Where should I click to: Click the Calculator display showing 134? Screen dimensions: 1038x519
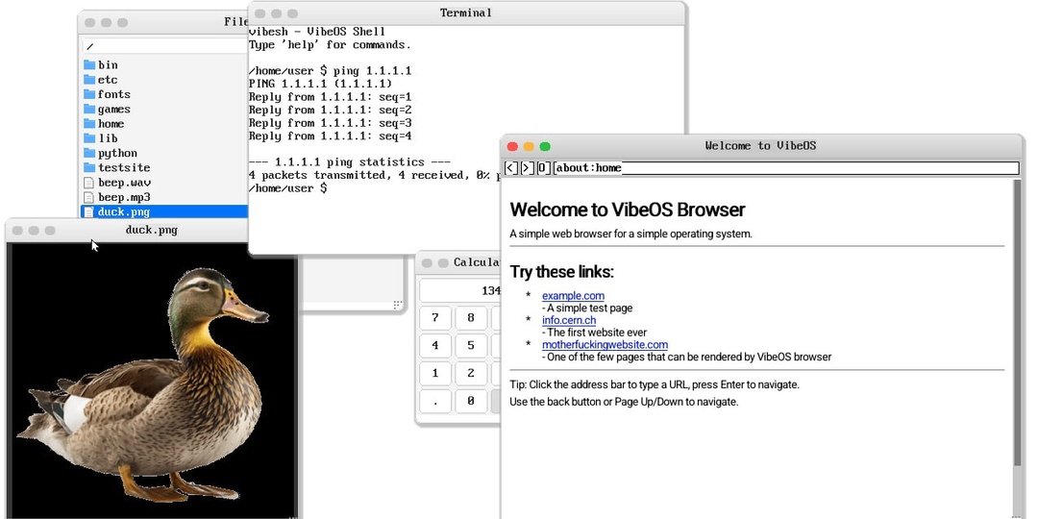coord(460,290)
